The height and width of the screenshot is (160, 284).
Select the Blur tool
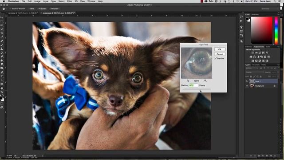2,64
